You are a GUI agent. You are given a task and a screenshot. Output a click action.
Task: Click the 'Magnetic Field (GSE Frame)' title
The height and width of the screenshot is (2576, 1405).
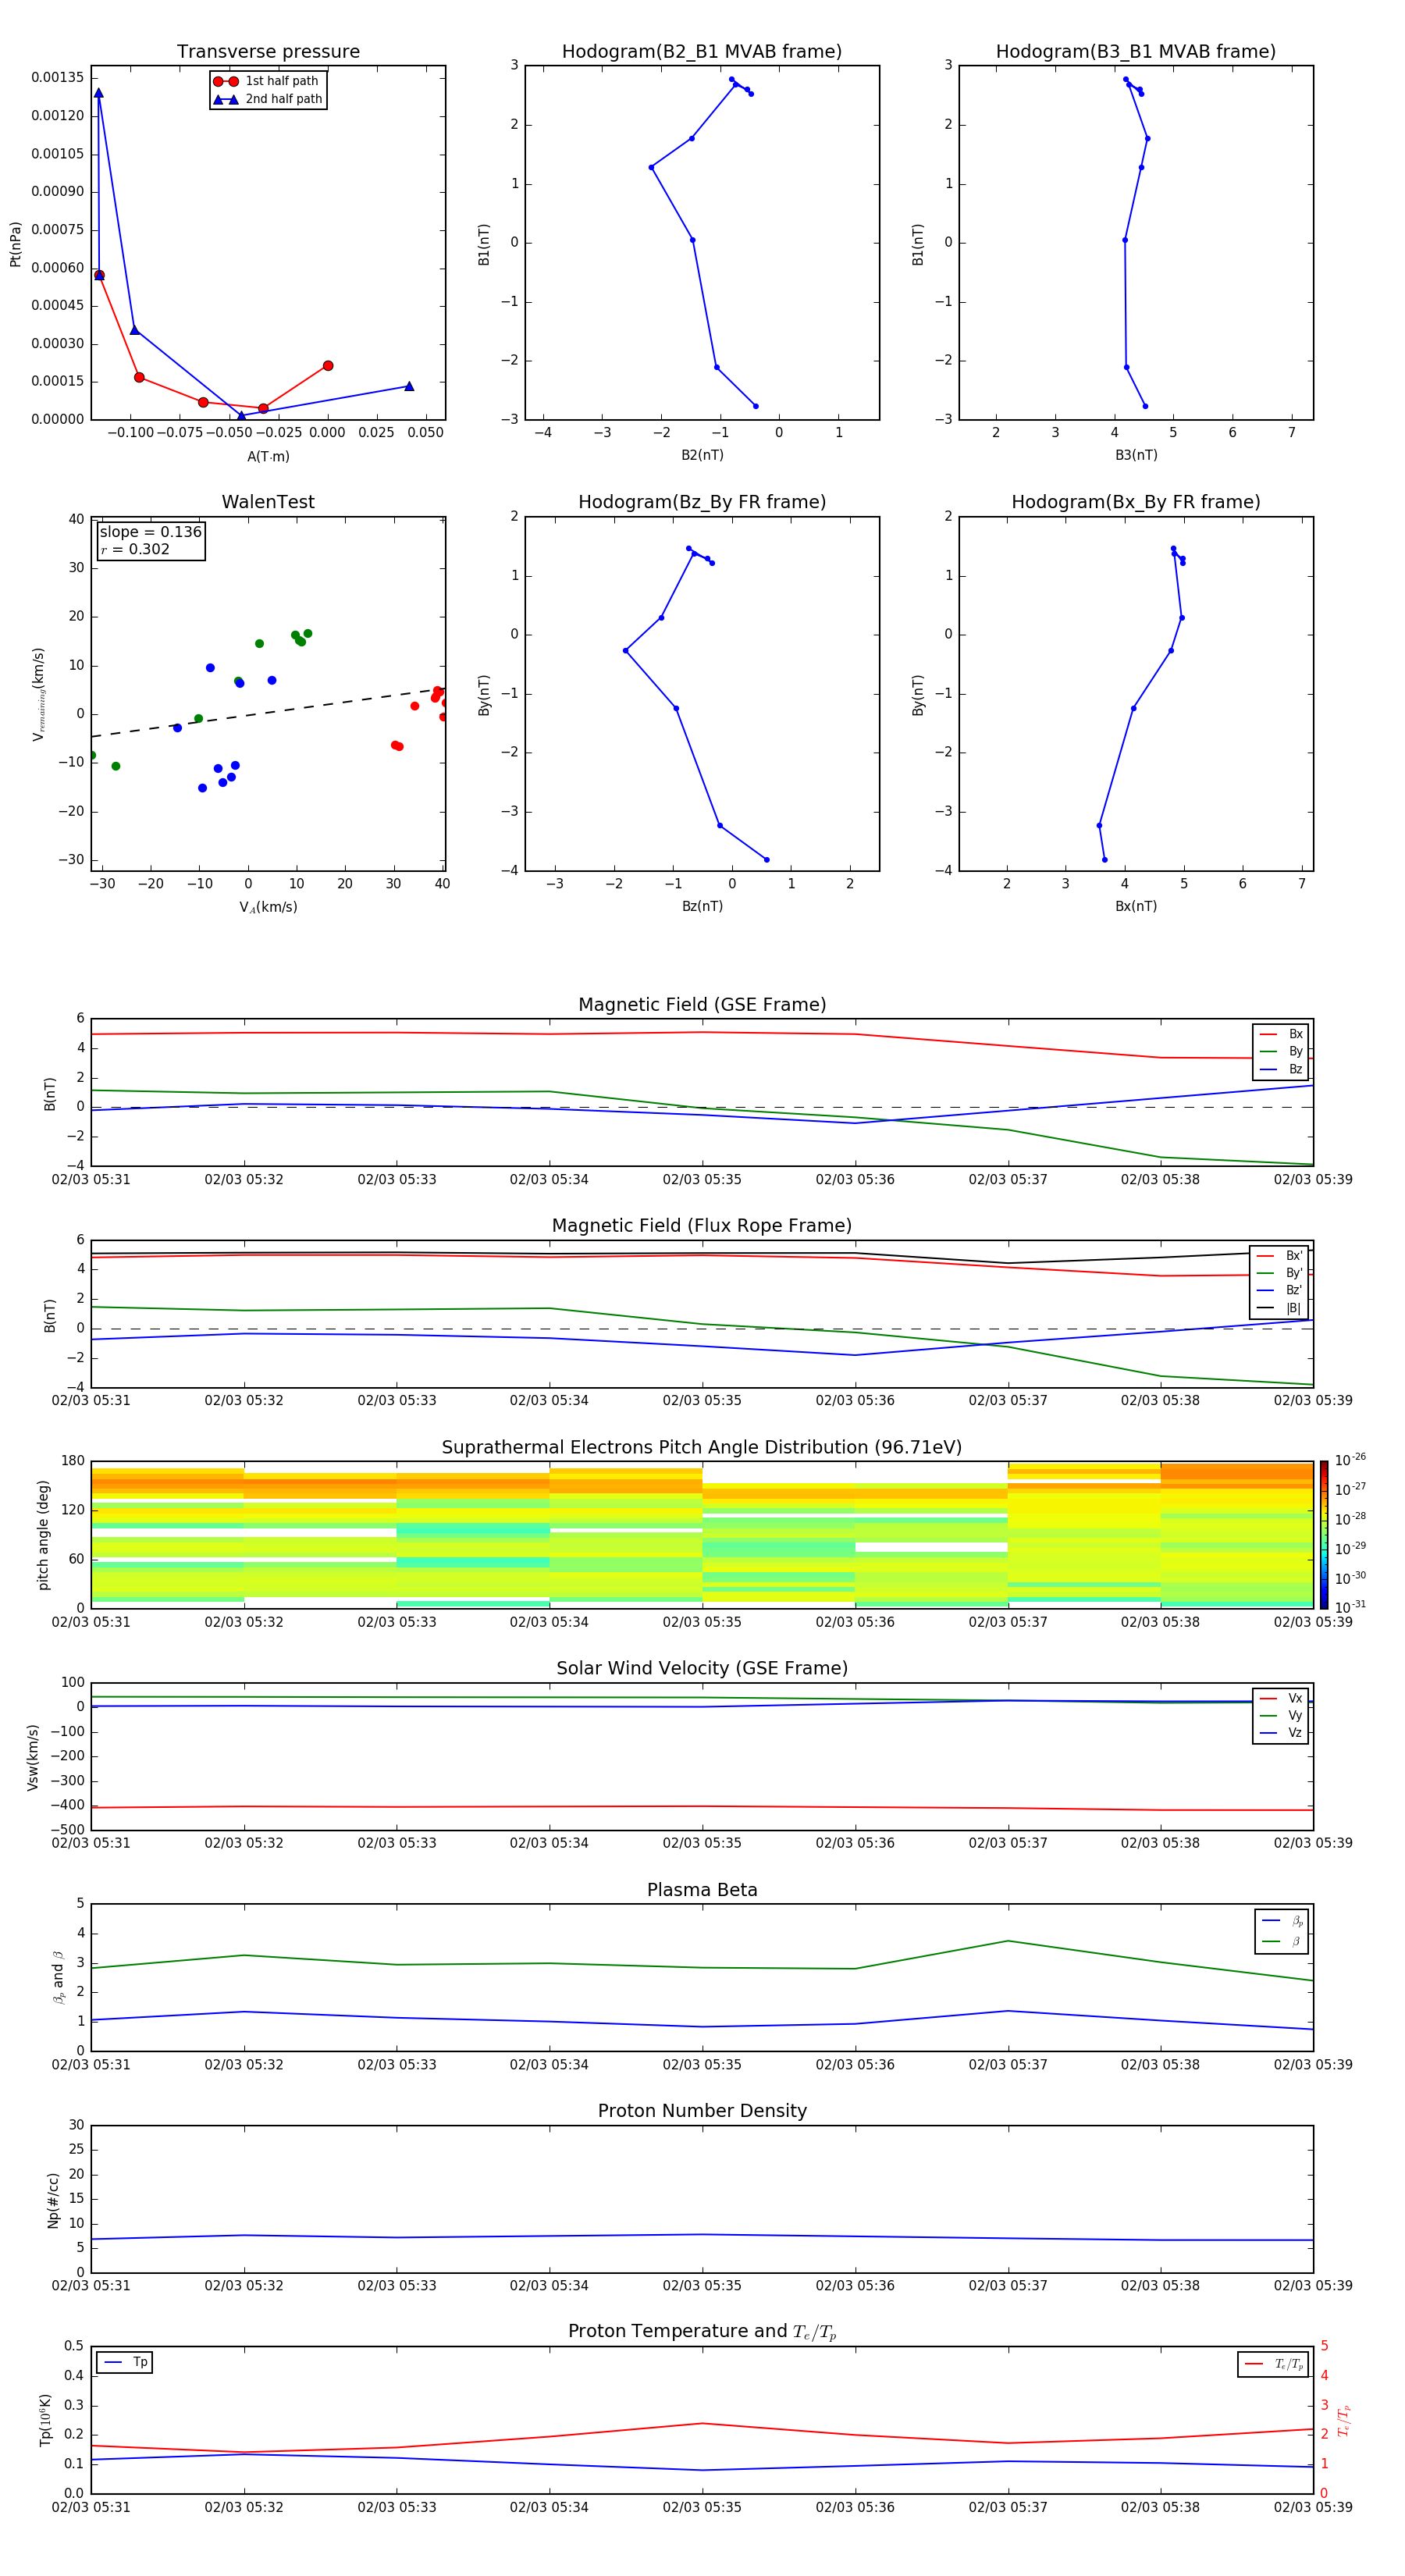702,1004
